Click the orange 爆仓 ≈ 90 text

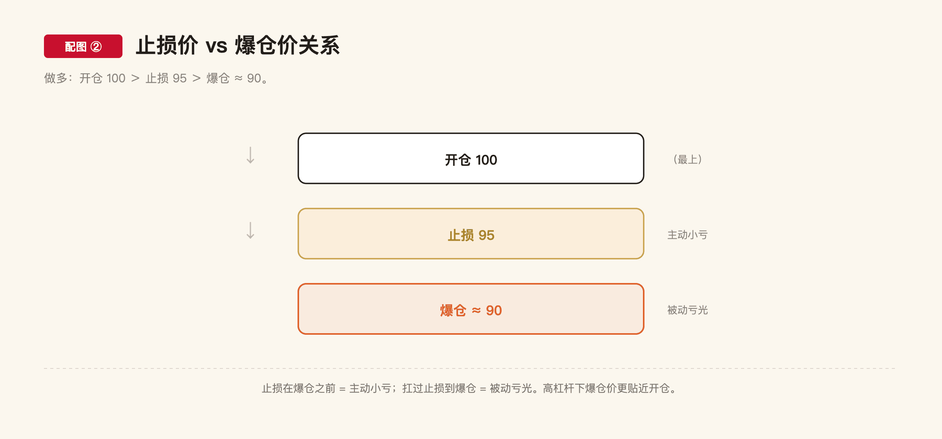(471, 310)
